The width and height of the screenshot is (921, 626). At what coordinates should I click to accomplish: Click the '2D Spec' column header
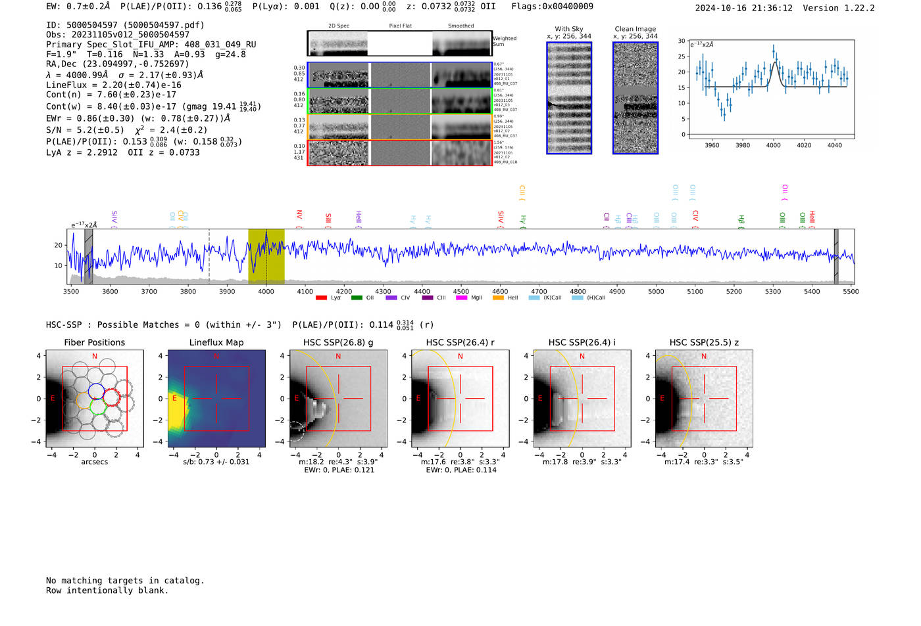339,26
